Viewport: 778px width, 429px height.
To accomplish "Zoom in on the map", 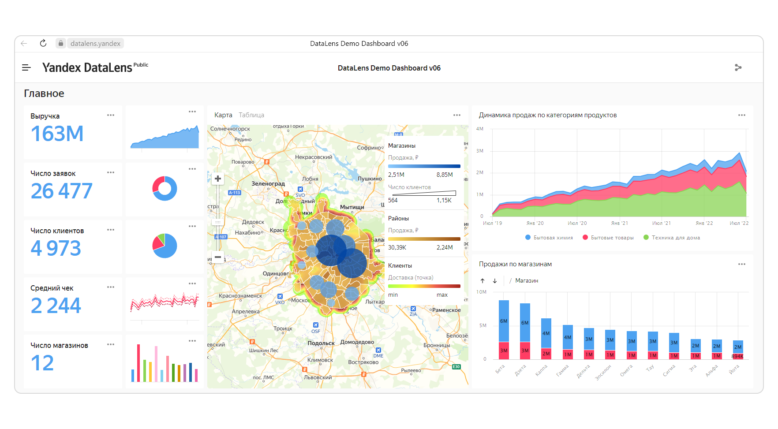I will click(x=217, y=179).
